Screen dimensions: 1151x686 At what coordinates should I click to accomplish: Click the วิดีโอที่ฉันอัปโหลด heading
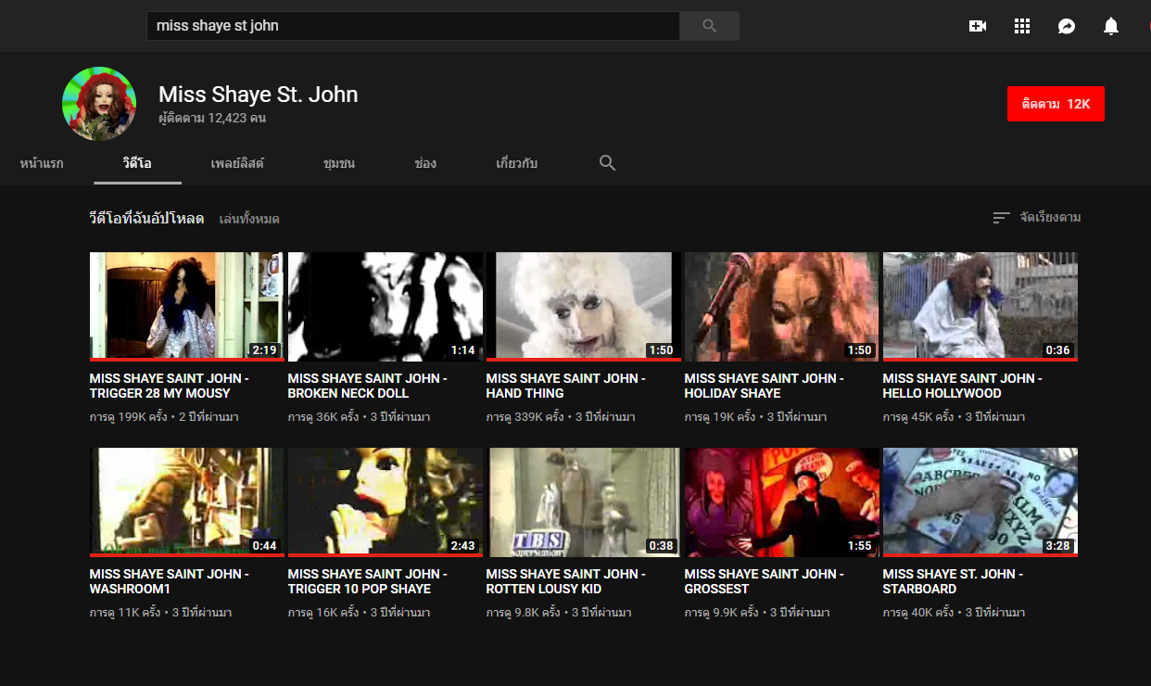coord(146,219)
